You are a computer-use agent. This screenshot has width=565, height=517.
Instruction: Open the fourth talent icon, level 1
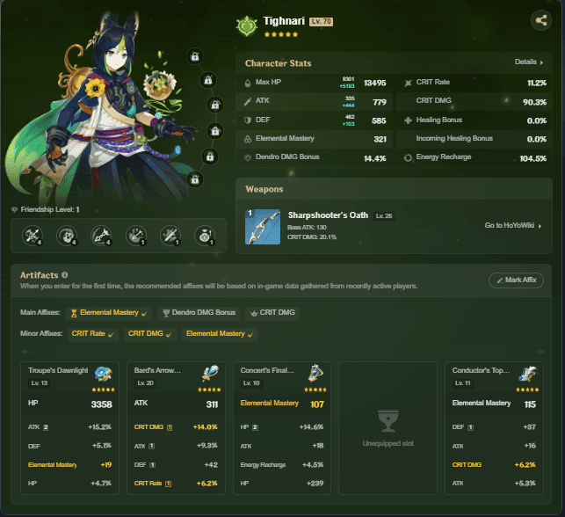[136, 236]
